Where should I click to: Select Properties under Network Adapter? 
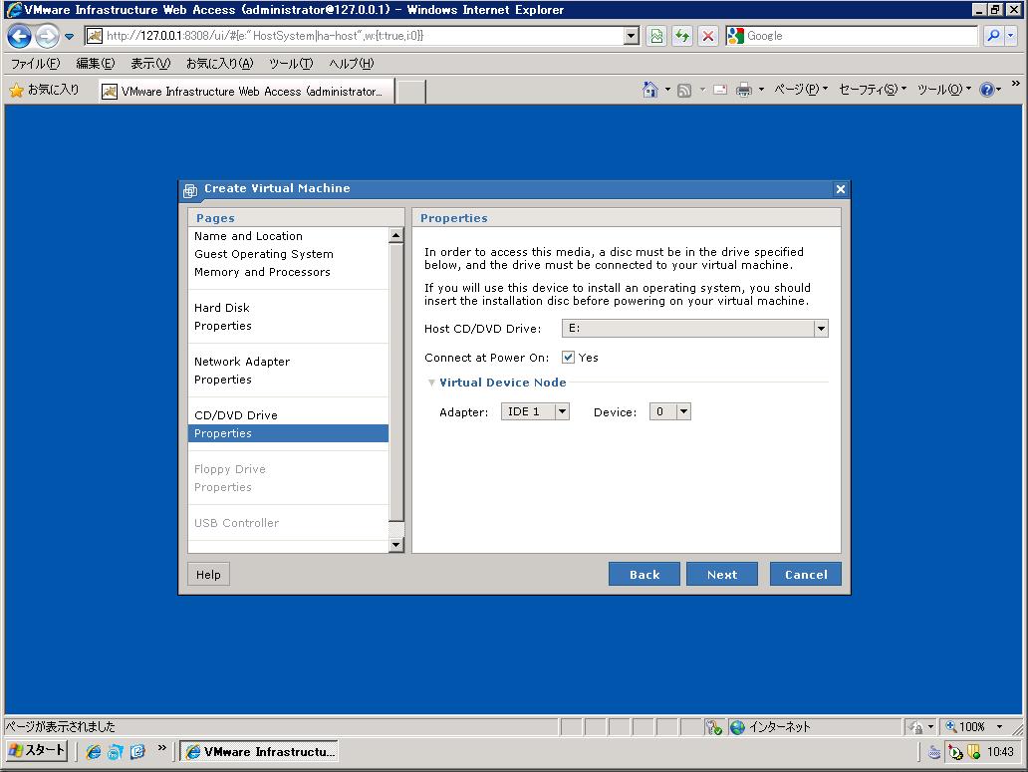(x=223, y=380)
